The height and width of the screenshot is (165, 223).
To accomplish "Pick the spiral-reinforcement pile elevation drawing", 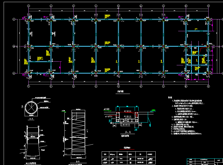I will click(x=78, y=132).
